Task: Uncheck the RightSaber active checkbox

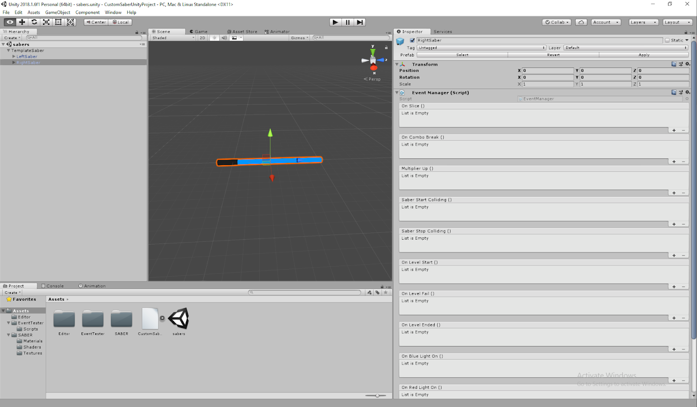Action: [x=412, y=40]
